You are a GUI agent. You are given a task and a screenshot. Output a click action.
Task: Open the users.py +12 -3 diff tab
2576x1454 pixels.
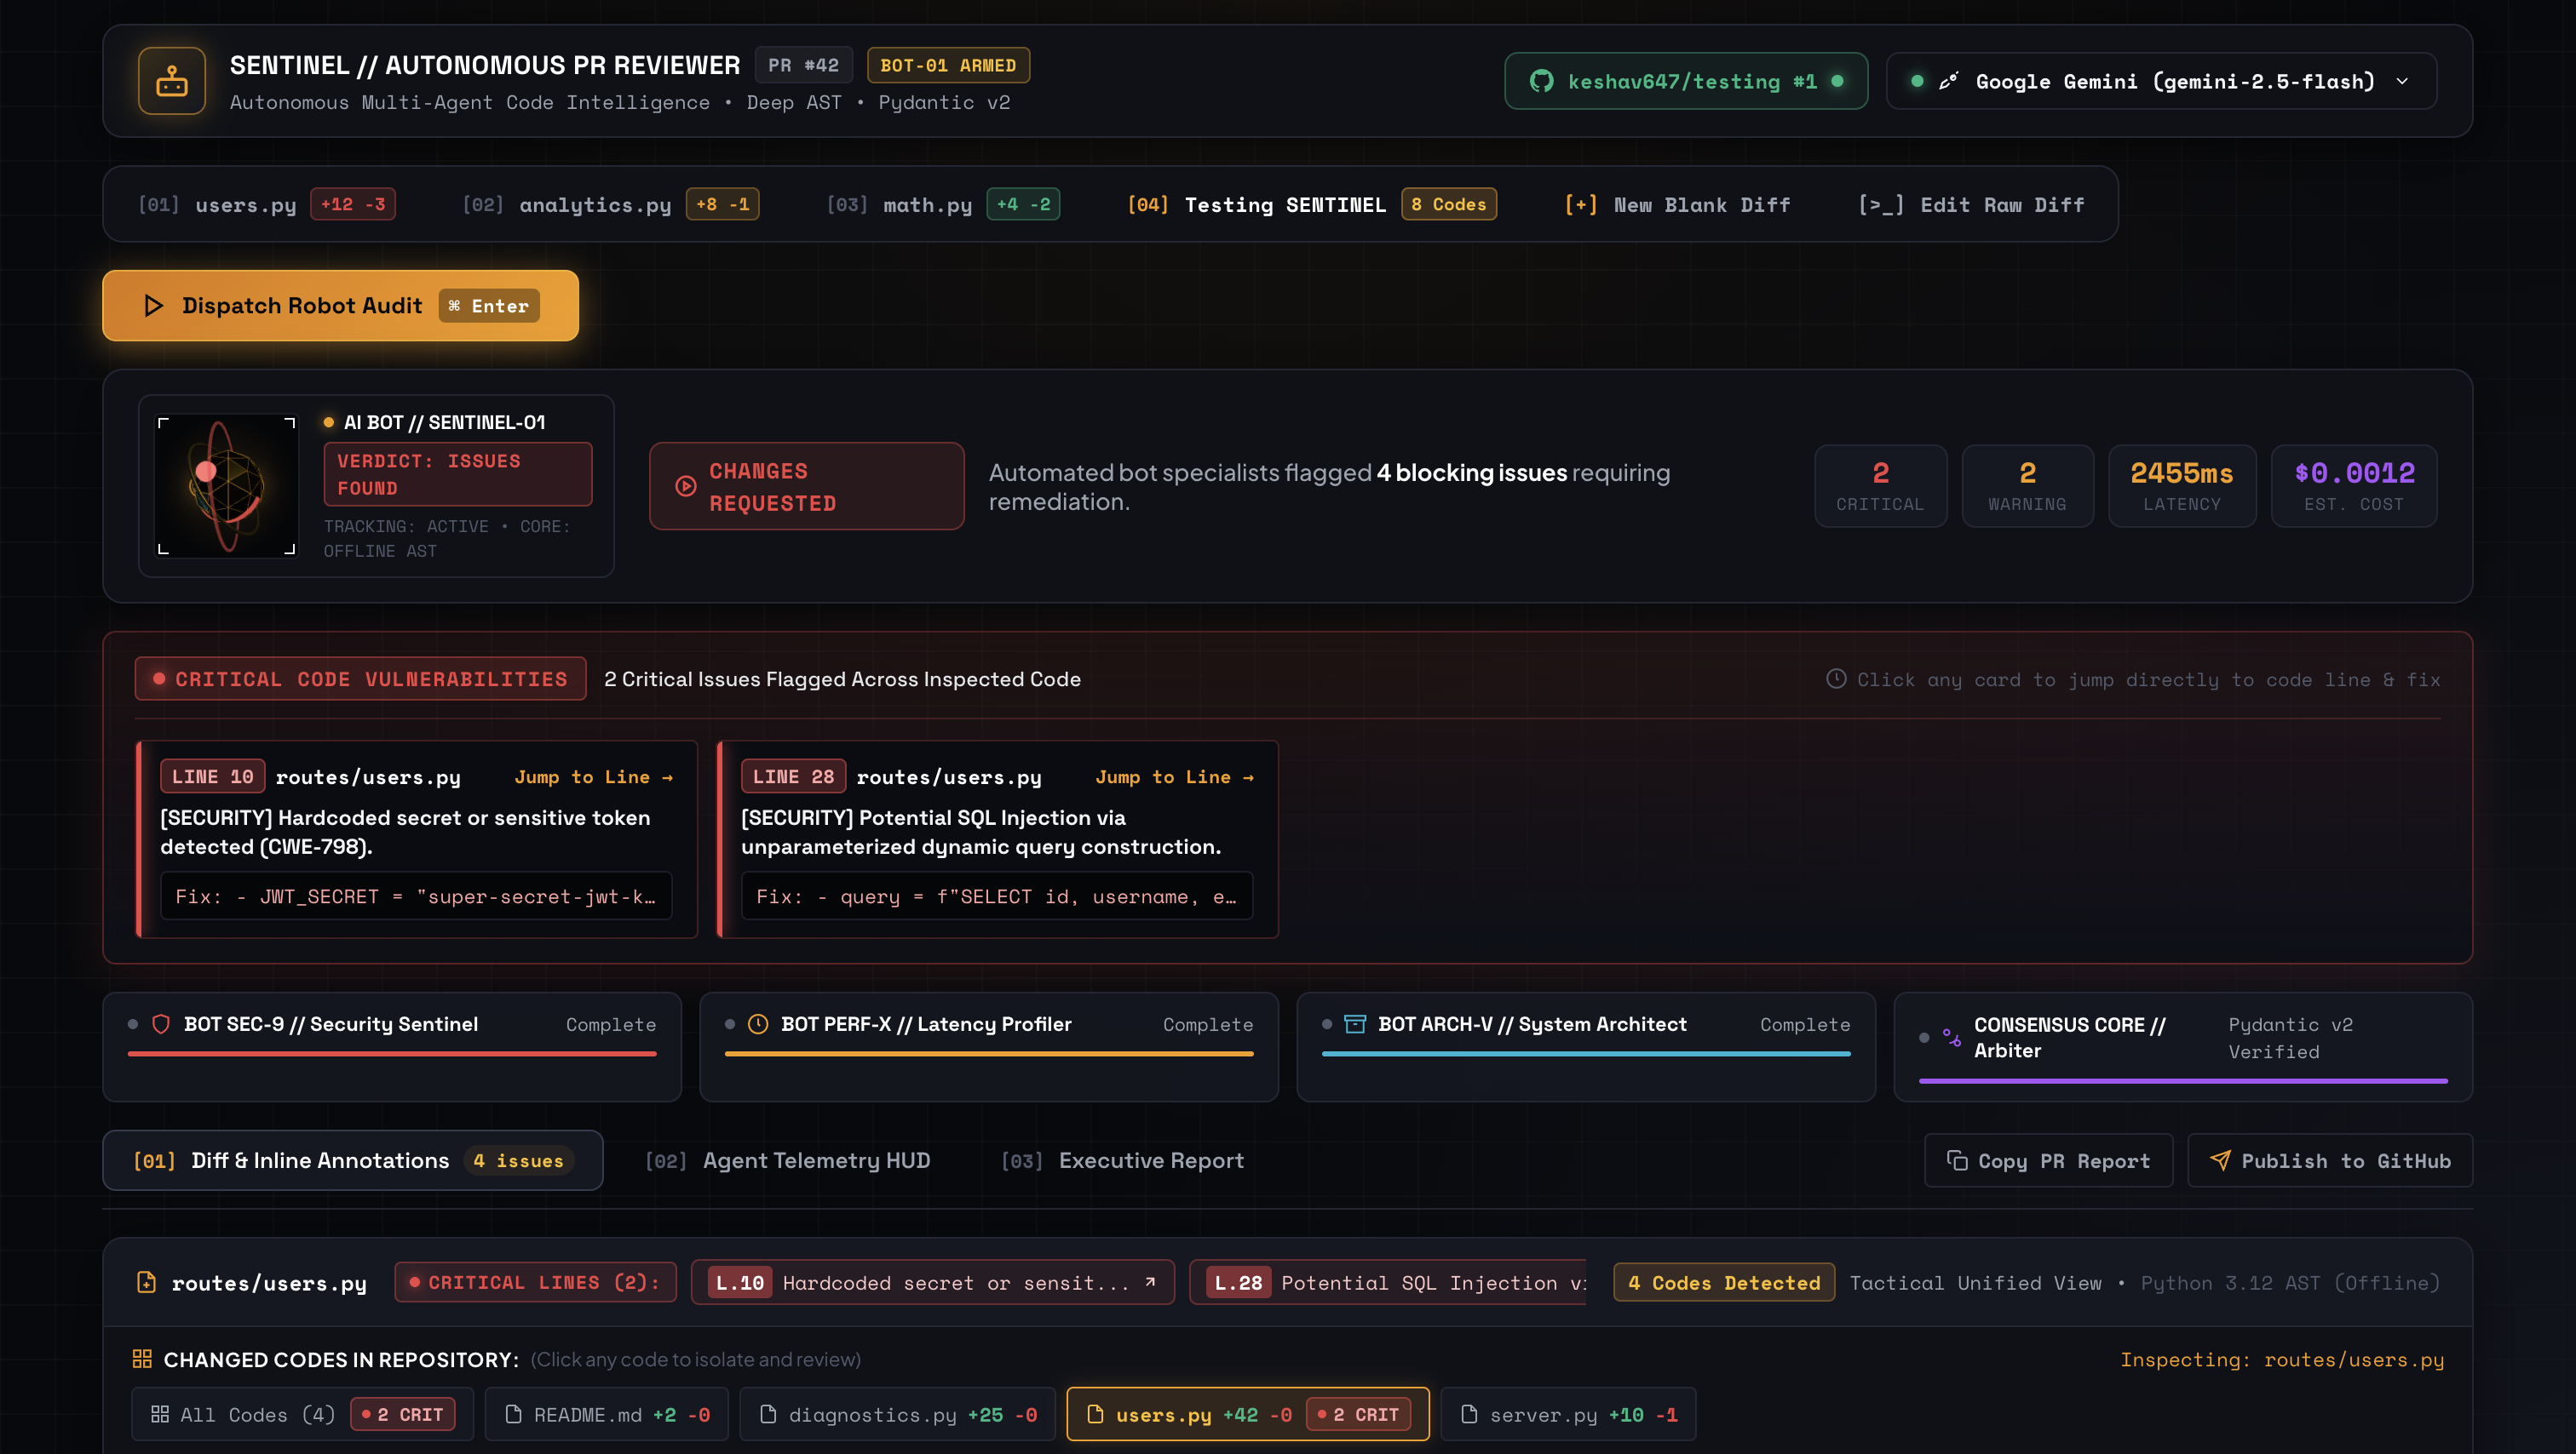[266, 205]
